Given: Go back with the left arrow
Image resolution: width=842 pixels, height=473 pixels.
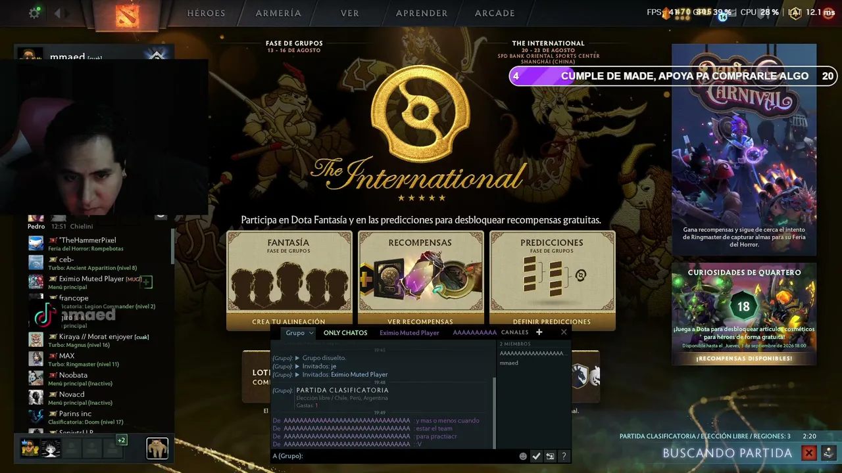Looking at the screenshot, I should click(58, 13).
